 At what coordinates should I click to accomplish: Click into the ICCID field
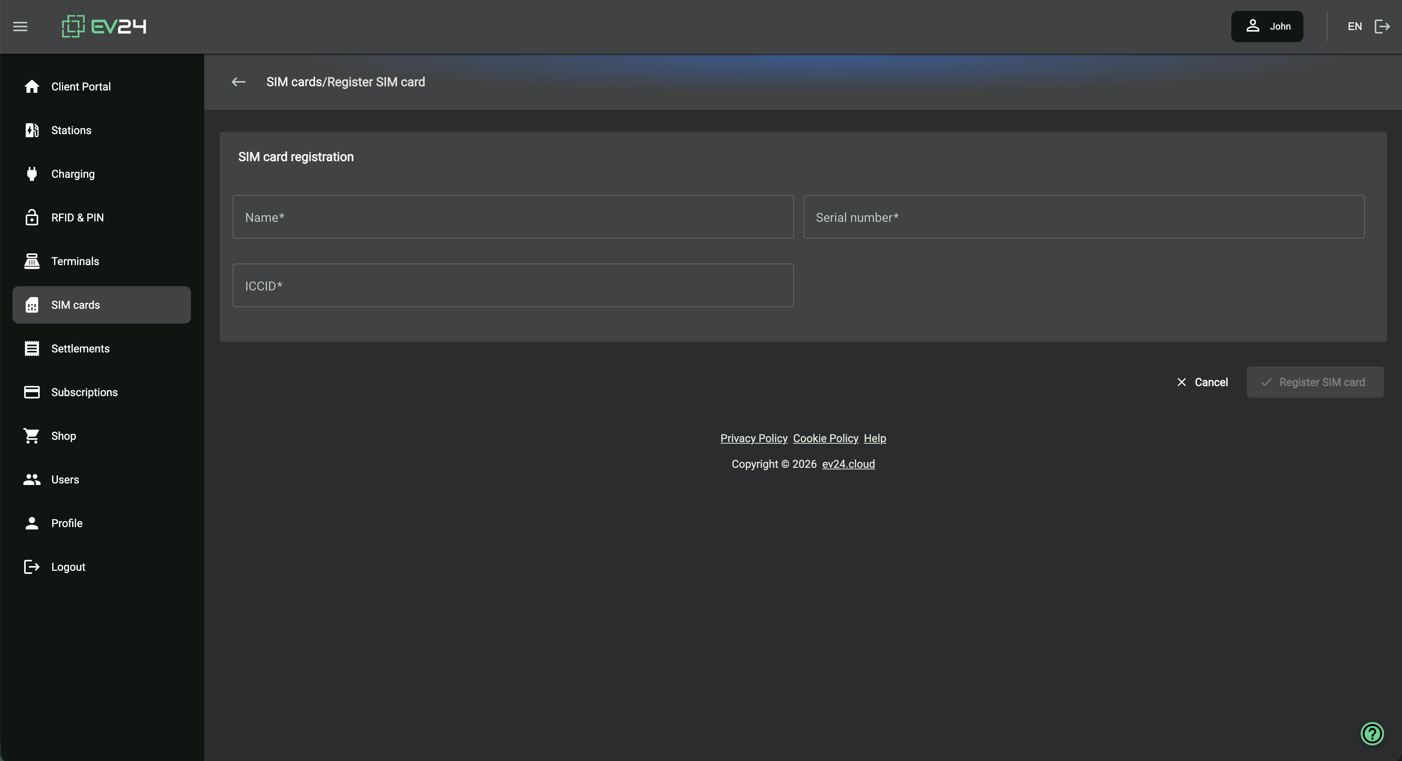[x=513, y=285]
